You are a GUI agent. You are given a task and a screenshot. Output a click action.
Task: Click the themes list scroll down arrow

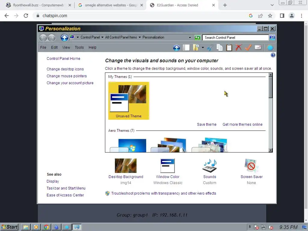270,150
